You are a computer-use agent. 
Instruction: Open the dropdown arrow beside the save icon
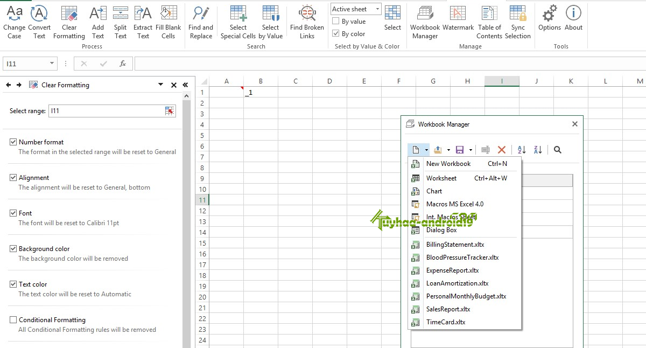[x=471, y=150]
